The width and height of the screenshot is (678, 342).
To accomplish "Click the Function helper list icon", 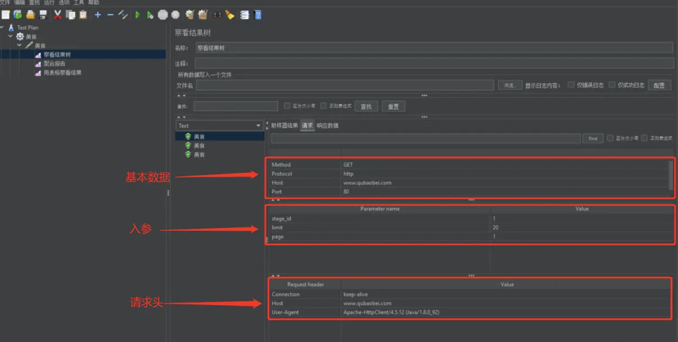I will [244, 15].
